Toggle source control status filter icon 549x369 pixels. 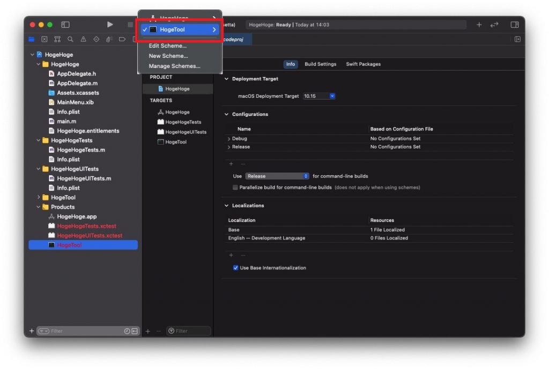(135, 331)
